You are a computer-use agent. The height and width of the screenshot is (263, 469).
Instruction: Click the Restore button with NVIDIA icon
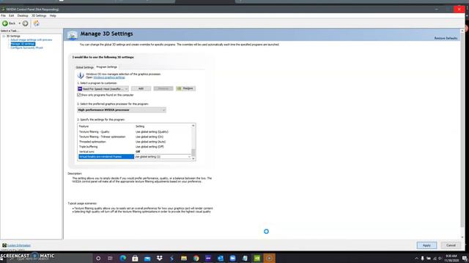[185, 88]
